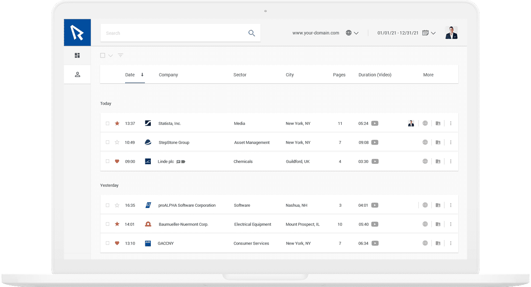531x287 pixels.
Task: Open the select-all checkbox dropdown arrow
Action: (110, 56)
